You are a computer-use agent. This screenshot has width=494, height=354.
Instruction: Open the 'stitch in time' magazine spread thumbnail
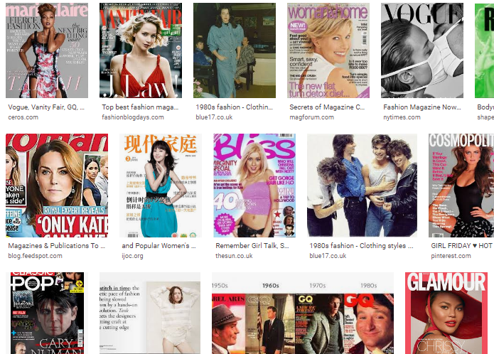coord(150,313)
